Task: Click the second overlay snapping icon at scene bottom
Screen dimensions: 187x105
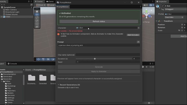Action: pos(43,59)
